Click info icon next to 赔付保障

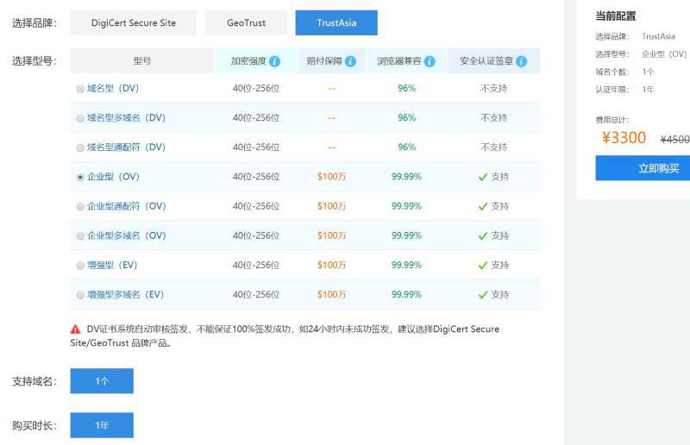click(x=349, y=61)
